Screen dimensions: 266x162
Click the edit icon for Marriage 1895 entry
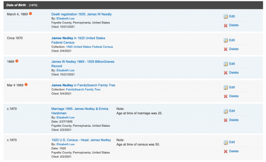pos(226,111)
